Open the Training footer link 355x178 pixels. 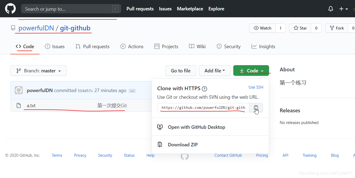click(x=310, y=155)
